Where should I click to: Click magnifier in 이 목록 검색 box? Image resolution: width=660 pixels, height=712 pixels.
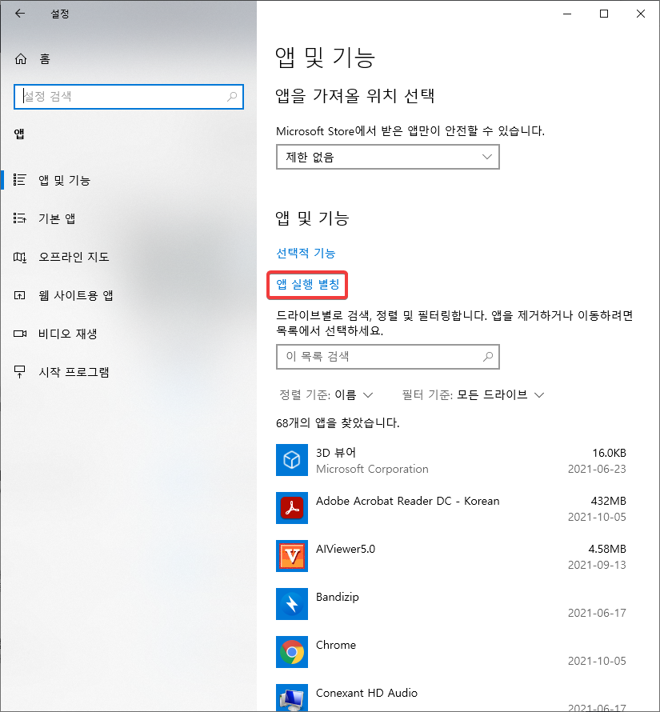(488, 357)
